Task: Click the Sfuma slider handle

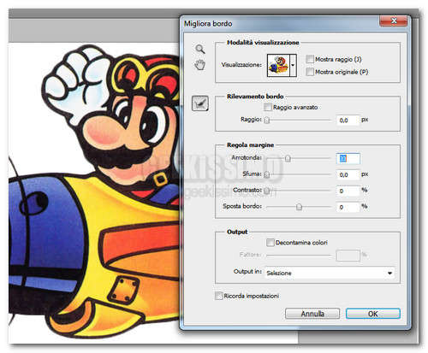Action: (x=267, y=174)
